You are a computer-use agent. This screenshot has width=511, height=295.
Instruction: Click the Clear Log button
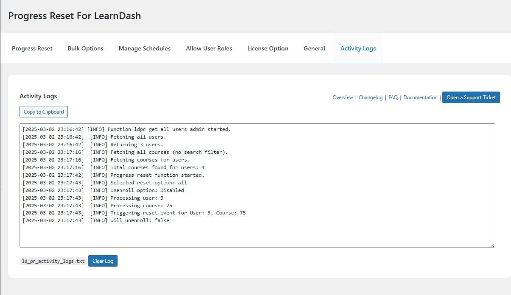[103, 261]
